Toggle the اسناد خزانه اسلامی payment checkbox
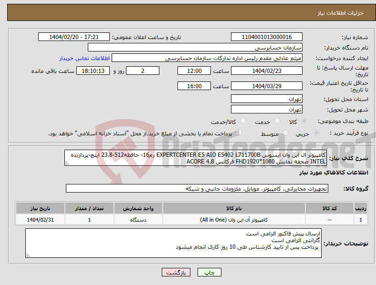Screen dimensions: 376x285 tap(239, 132)
